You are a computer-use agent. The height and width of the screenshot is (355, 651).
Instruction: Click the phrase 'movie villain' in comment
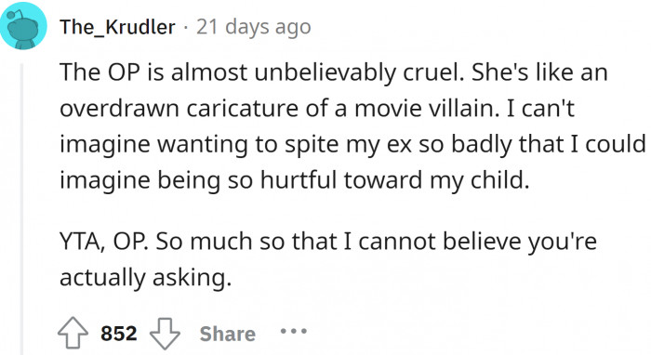427,109
